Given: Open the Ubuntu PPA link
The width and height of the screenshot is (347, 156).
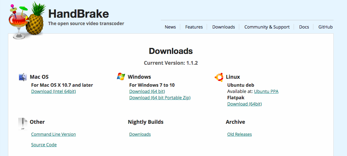Looking at the screenshot, I should pos(266,92).
